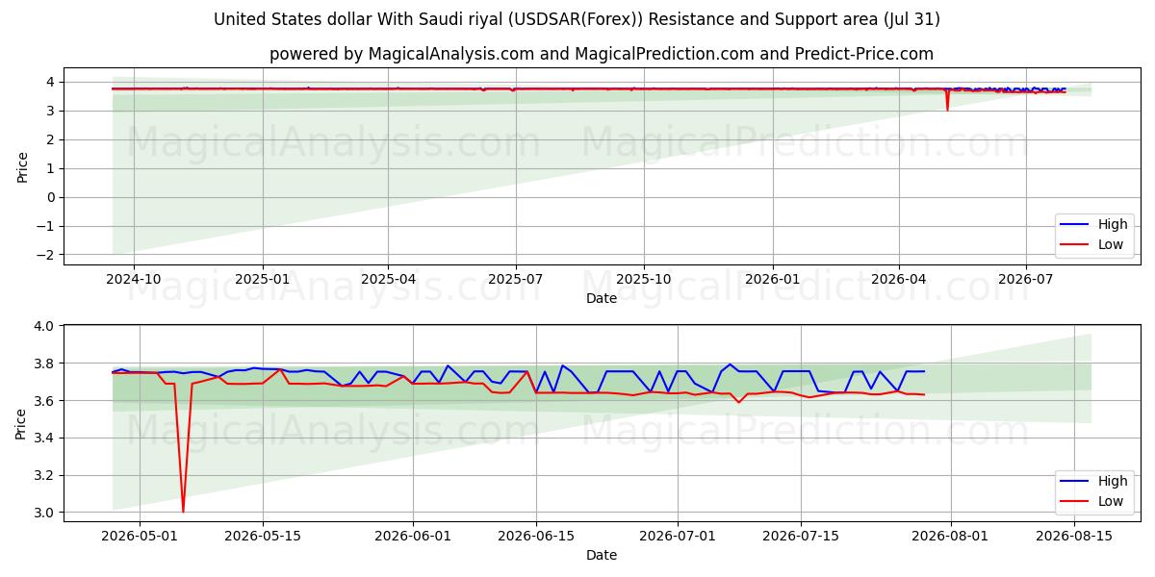
Task: Click the '2026-07' date tick label
Action: click(1026, 279)
